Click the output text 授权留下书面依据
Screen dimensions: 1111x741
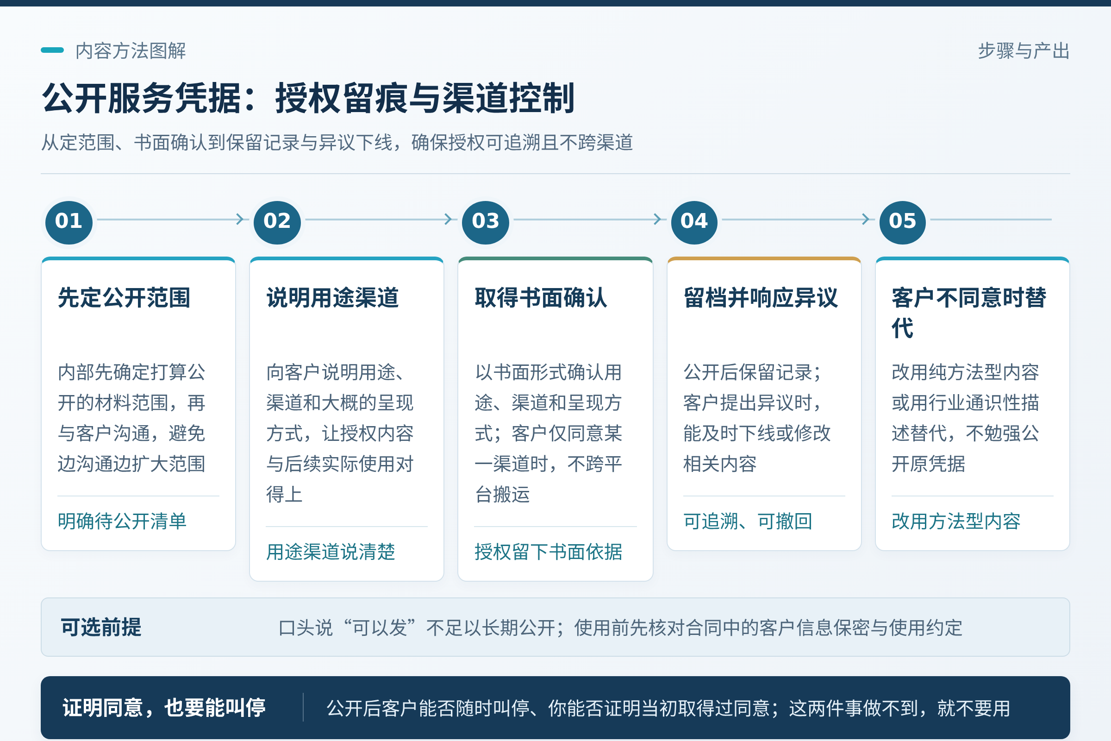[549, 552]
